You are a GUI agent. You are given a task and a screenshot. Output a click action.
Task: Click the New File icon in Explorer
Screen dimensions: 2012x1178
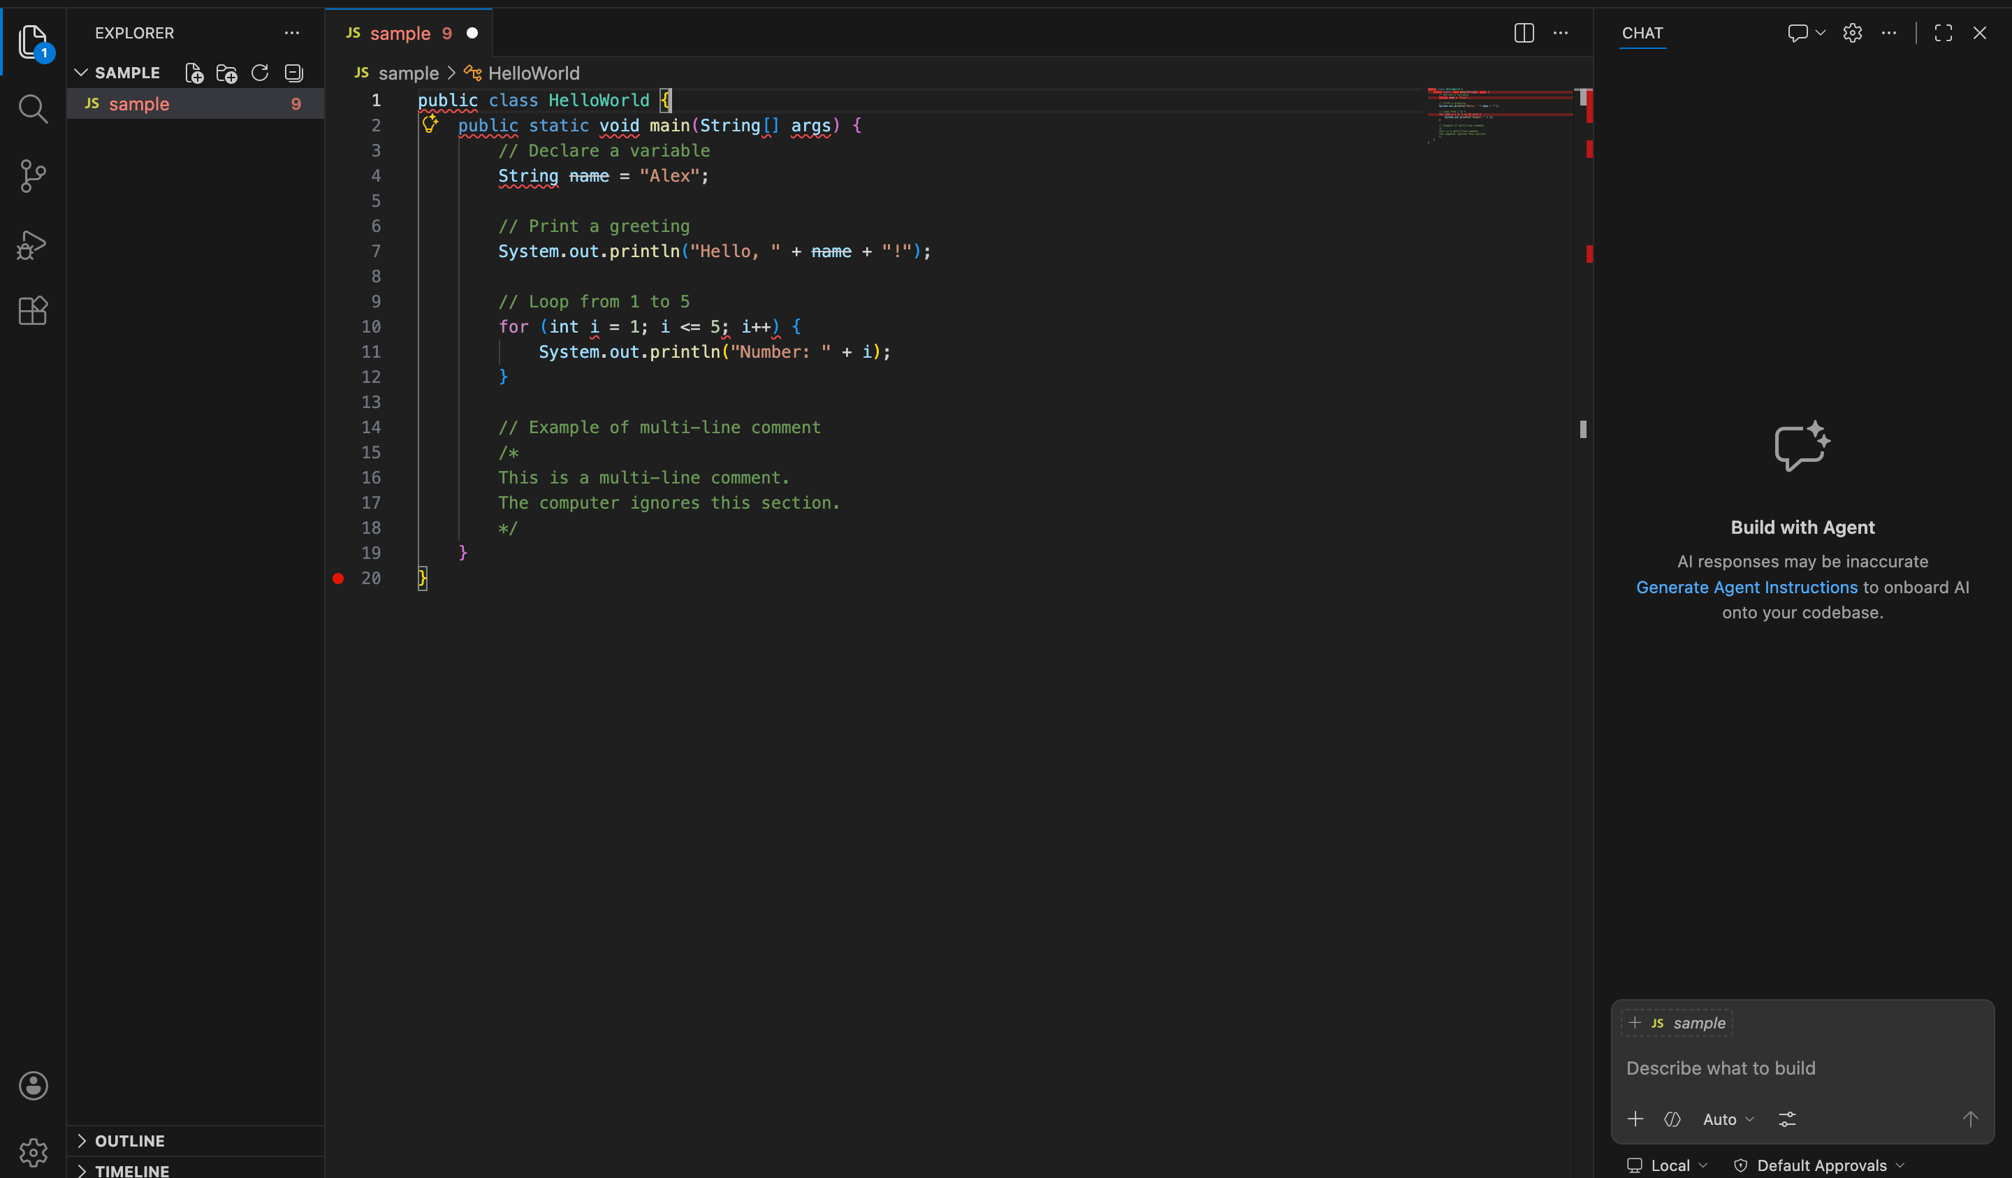pyautogui.click(x=194, y=73)
